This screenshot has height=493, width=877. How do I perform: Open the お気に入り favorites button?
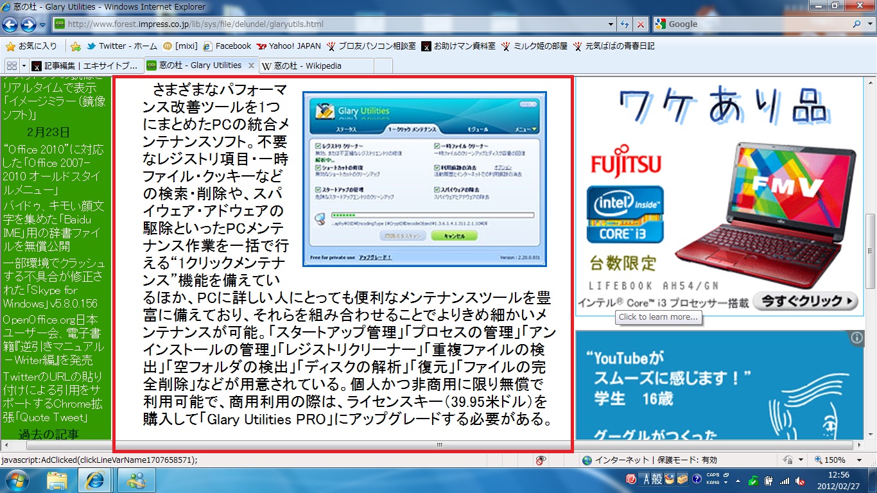click(x=32, y=46)
